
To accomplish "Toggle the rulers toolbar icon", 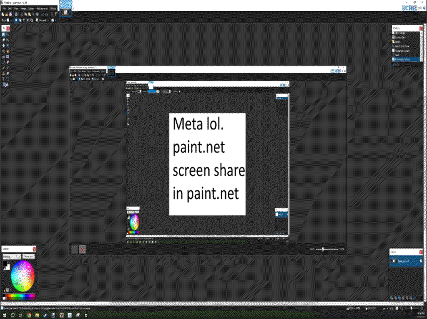I will [56, 14].
